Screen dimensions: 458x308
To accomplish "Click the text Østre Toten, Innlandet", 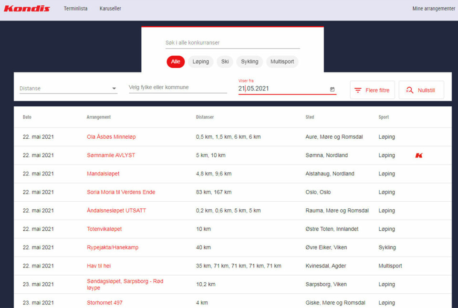I will click(332, 229).
